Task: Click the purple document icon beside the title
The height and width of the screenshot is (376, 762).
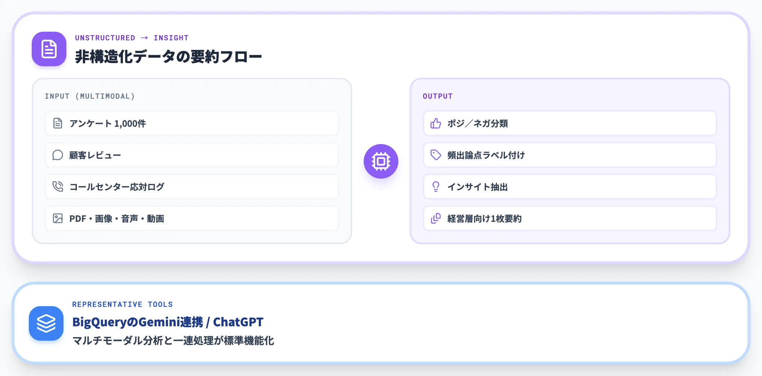Action: tap(49, 49)
